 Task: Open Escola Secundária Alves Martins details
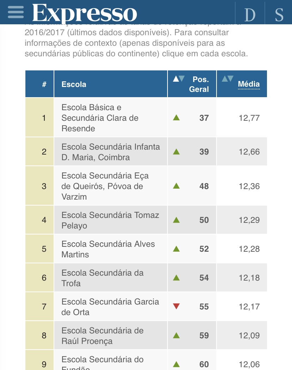(108, 249)
